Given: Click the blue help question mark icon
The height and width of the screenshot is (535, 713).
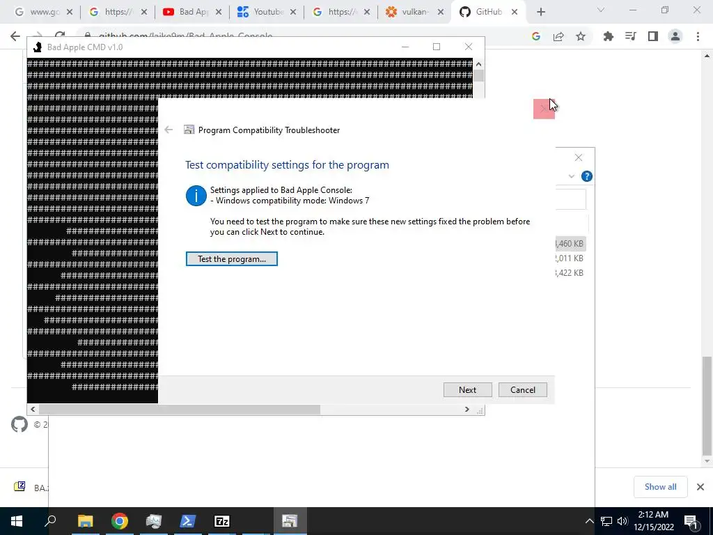Looking at the screenshot, I should [586, 176].
